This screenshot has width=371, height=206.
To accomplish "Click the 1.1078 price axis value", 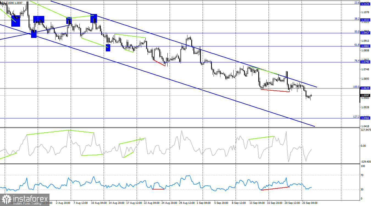I will (x=366, y=12).
